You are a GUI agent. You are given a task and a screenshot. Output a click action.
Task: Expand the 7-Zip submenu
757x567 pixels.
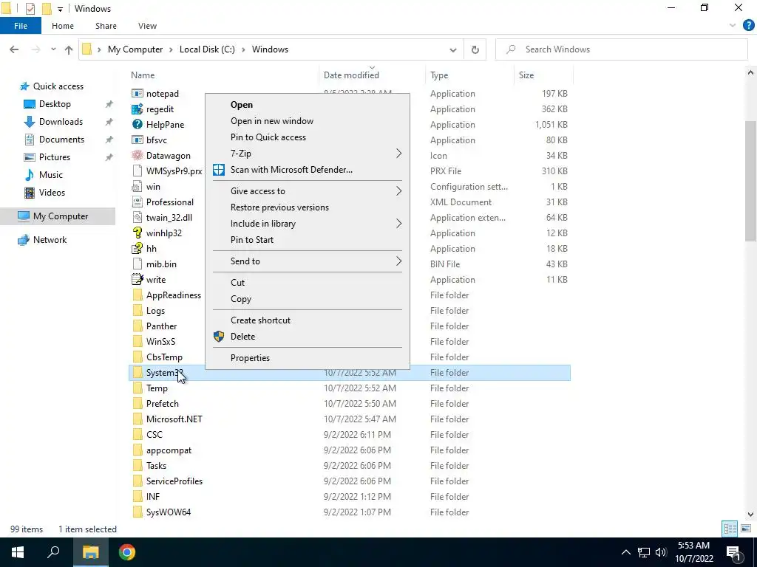[398, 154]
